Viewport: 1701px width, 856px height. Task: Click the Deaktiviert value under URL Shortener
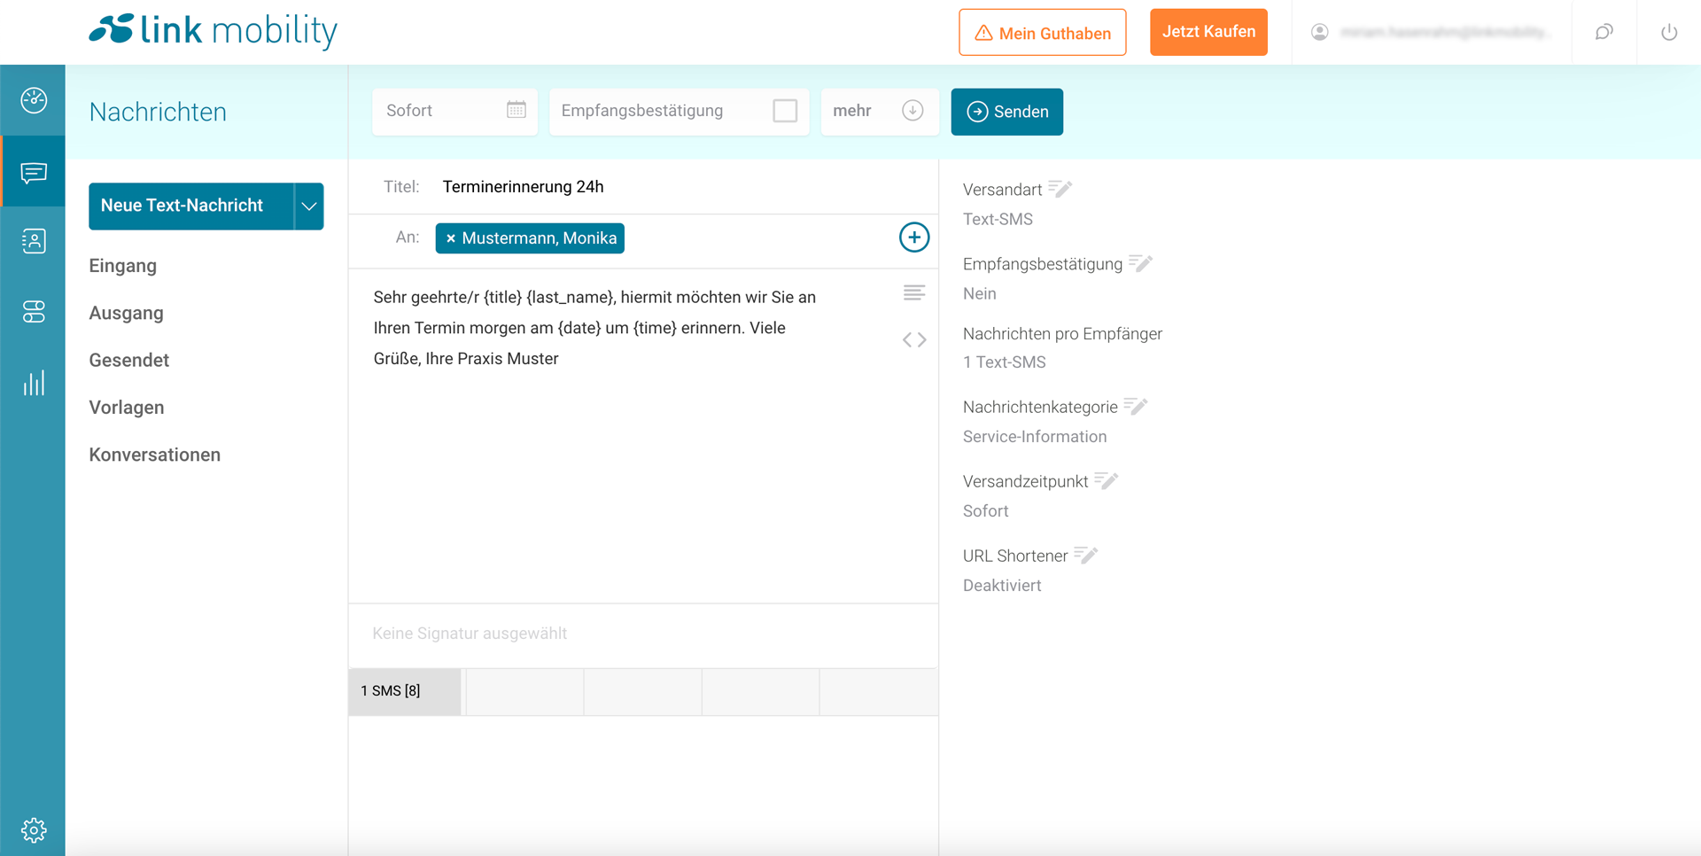1002,586
